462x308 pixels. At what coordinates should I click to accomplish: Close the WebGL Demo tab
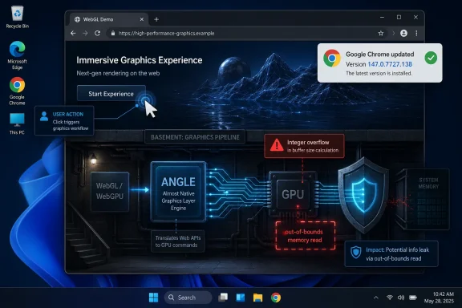[142, 19]
